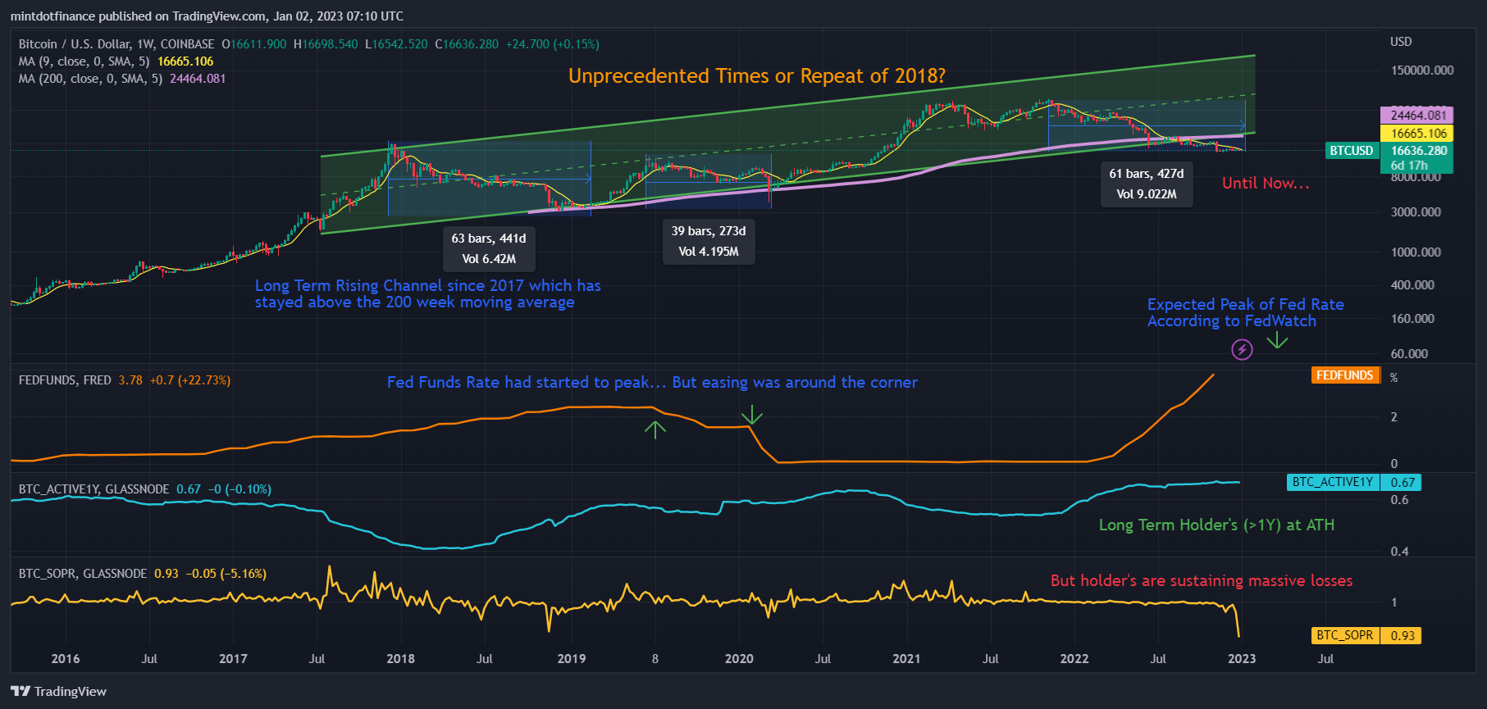Click the 150000.000 price scale value
This screenshot has height=709, width=1487.
pos(1422,70)
